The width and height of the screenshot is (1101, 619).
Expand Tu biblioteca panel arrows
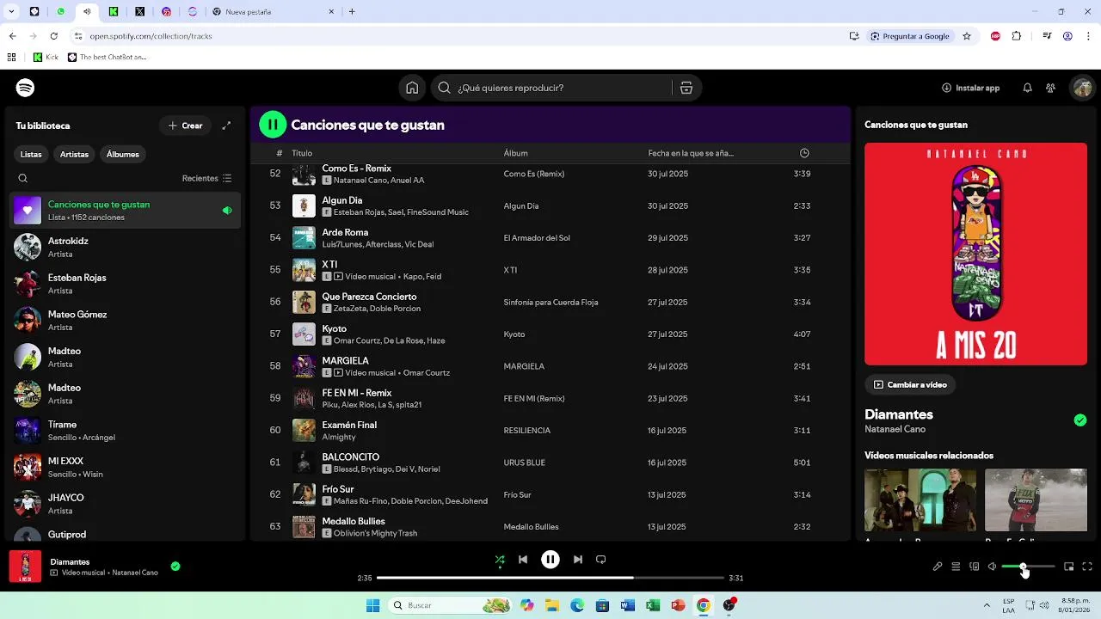(226, 126)
